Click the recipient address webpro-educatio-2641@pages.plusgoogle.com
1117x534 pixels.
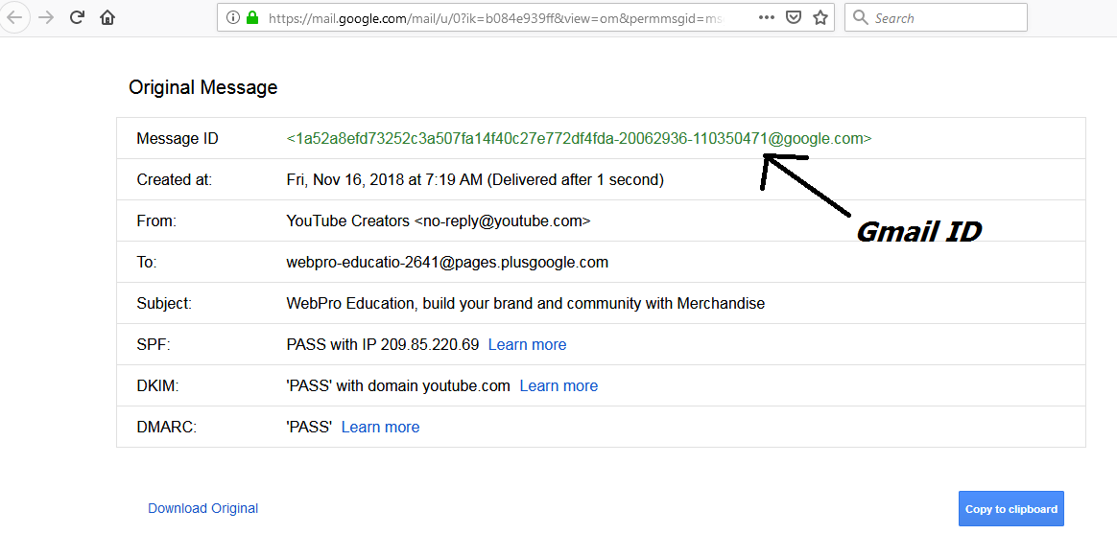[447, 263]
